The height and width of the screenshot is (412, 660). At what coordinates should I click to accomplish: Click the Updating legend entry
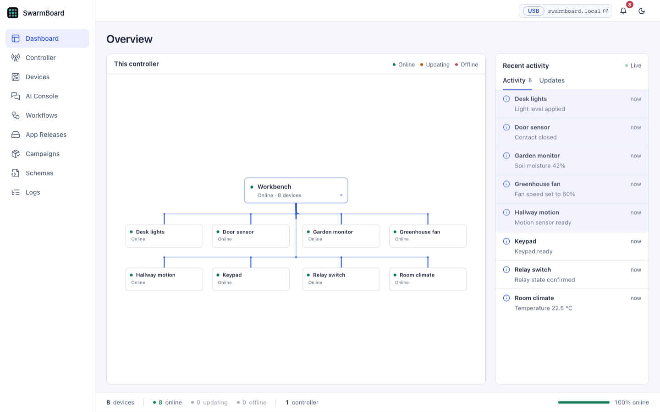435,65
